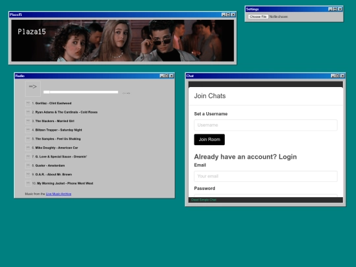Select G. Love & Special Sauce - Dreamin' title
Image resolution: width=356 pixels, height=267 pixels.
pyautogui.click(x=61, y=157)
